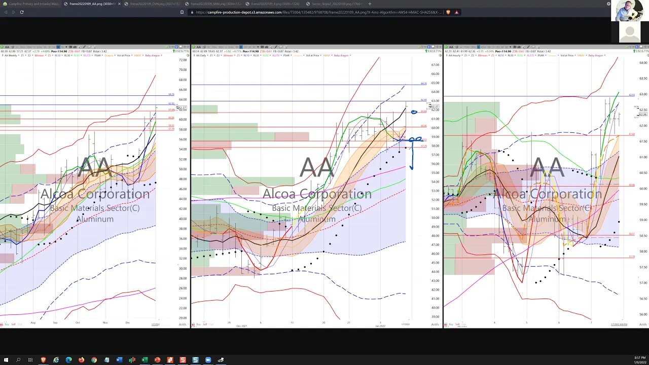Select the frame20220109_AA.png browser tab
The width and height of the screenshot is (649, 365).
pos(92,4)
